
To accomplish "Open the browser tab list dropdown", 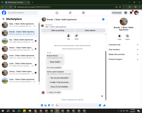I will (2, 2).
